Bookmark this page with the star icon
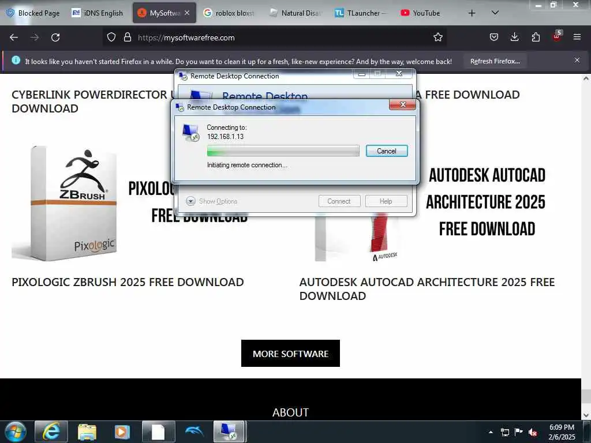 [437, 37]
